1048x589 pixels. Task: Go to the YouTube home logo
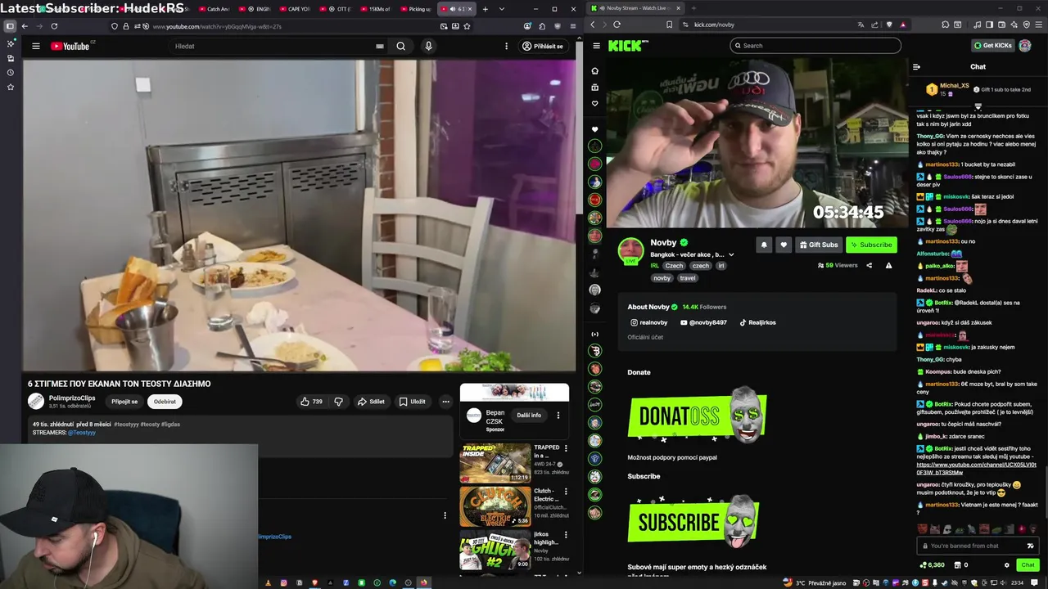point(70,46)
